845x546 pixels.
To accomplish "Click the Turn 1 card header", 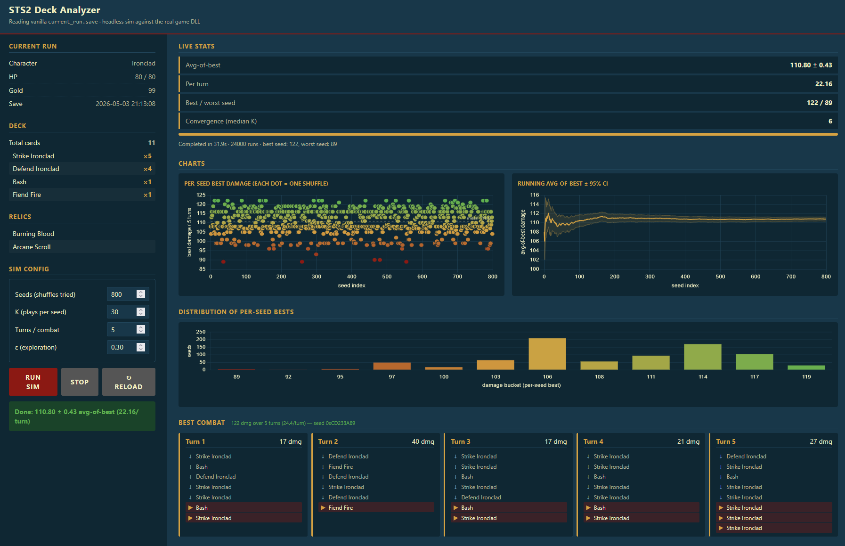I will click(x=244, y=441).
